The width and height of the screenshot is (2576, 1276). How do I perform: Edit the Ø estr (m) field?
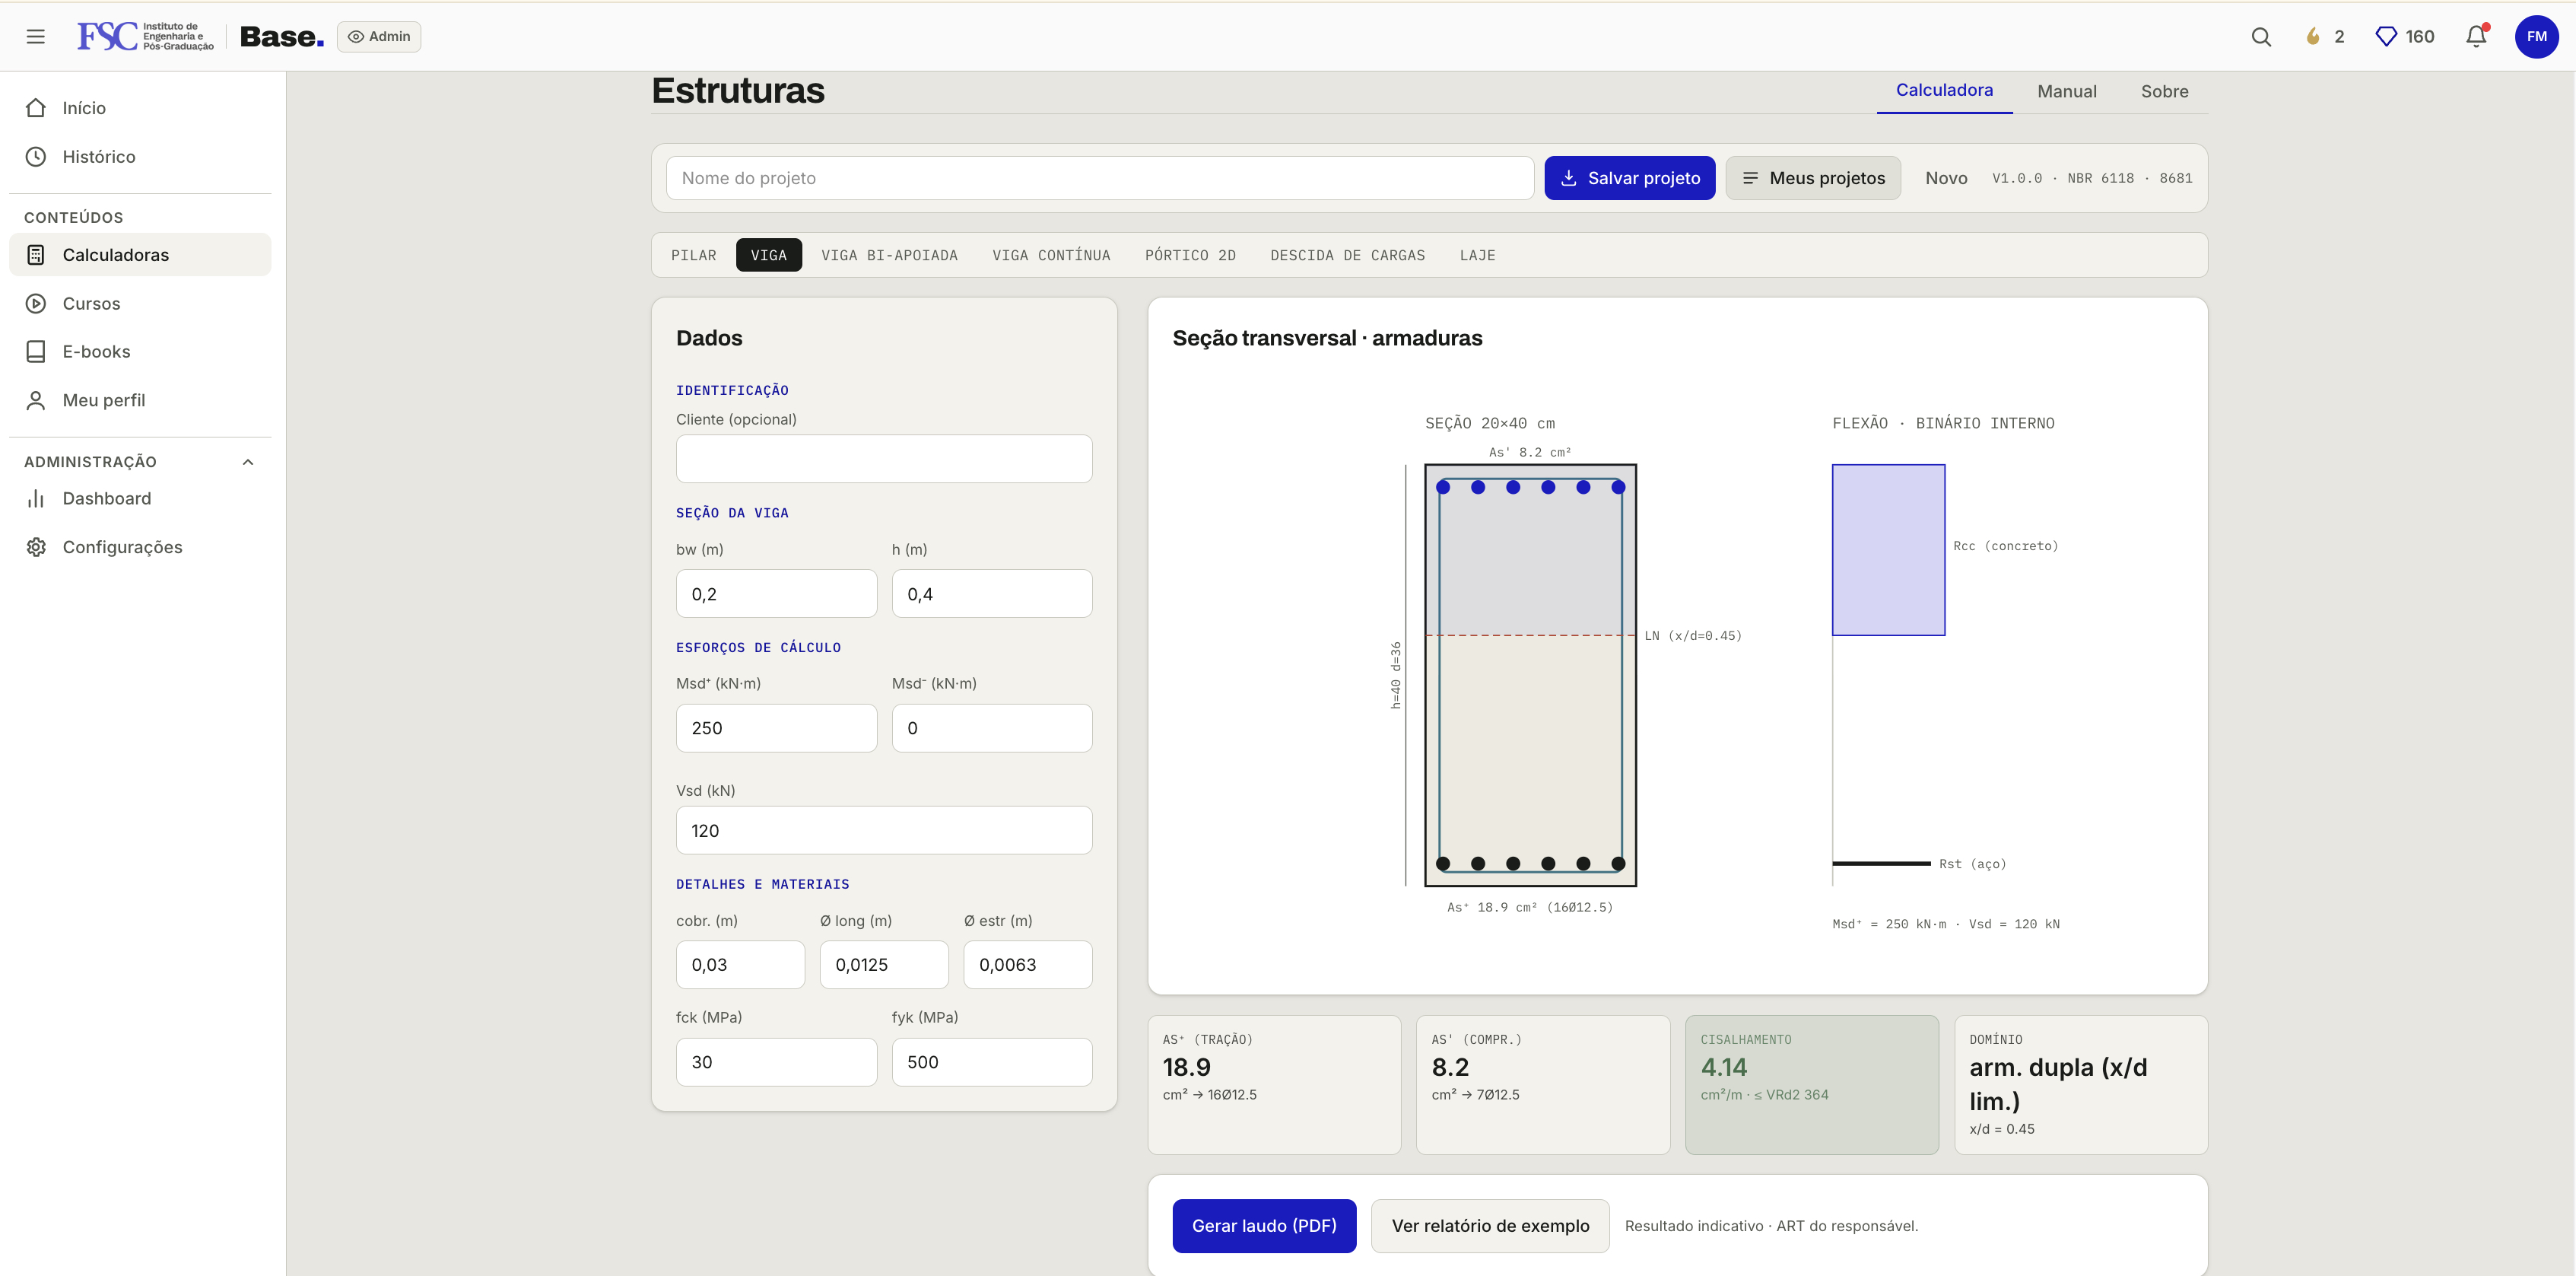(1028, 965)
